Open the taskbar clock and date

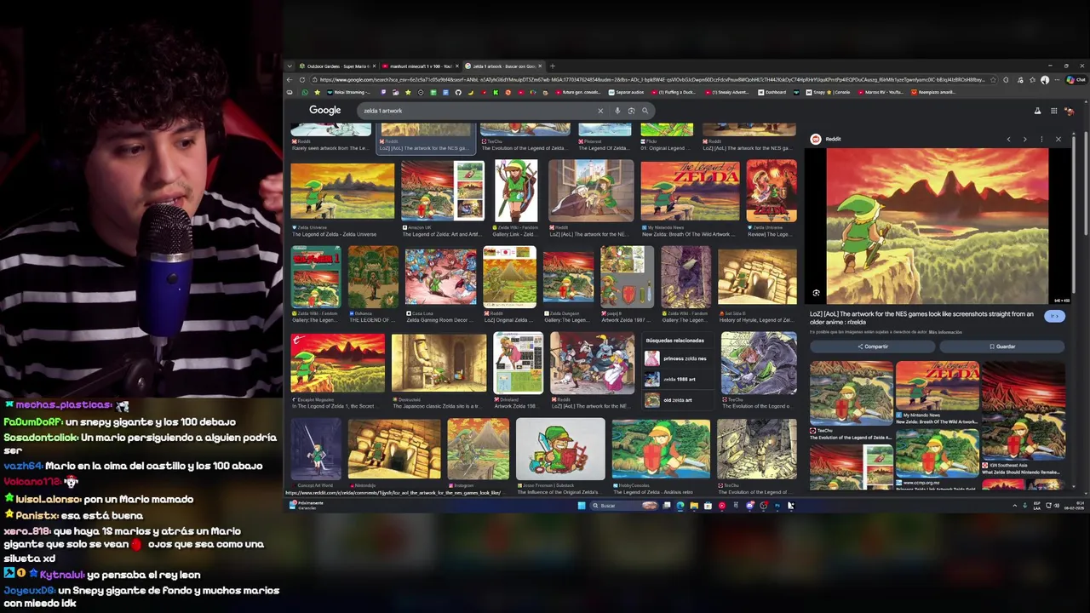click(x=1076, y=506)
